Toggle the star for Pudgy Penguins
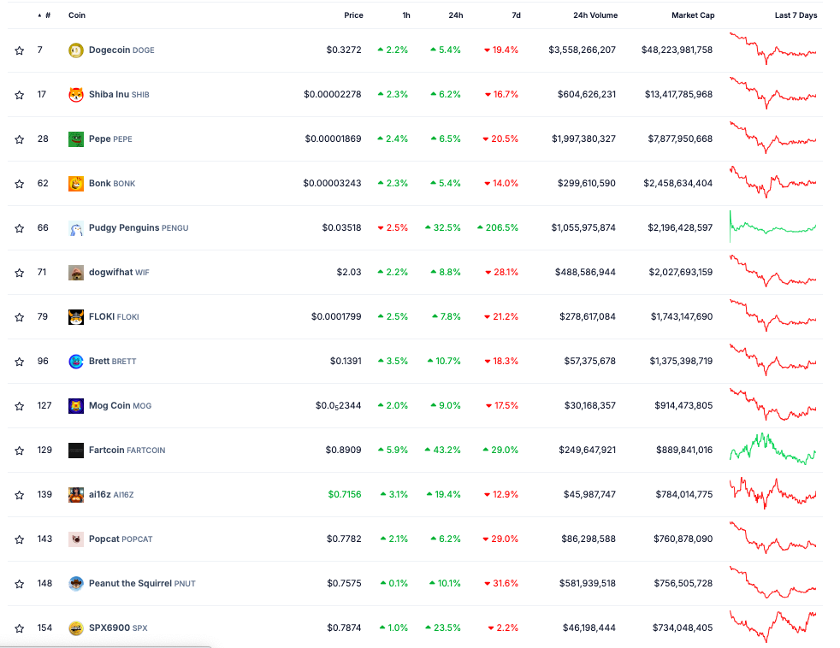This screenshot has width=840, height=648. point(20,228)
